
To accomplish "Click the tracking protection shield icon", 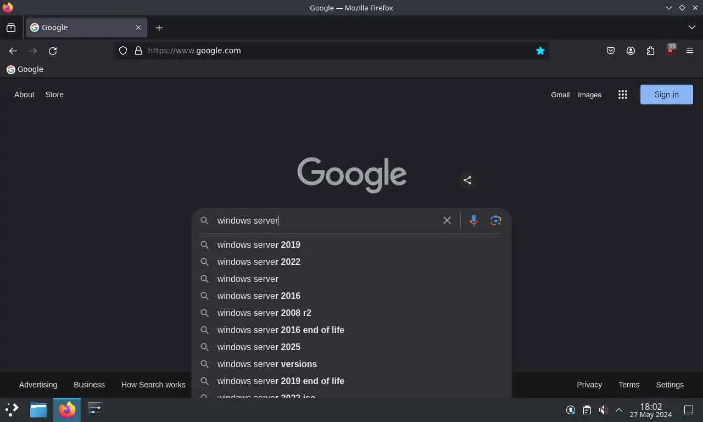I will coord(123,51).
